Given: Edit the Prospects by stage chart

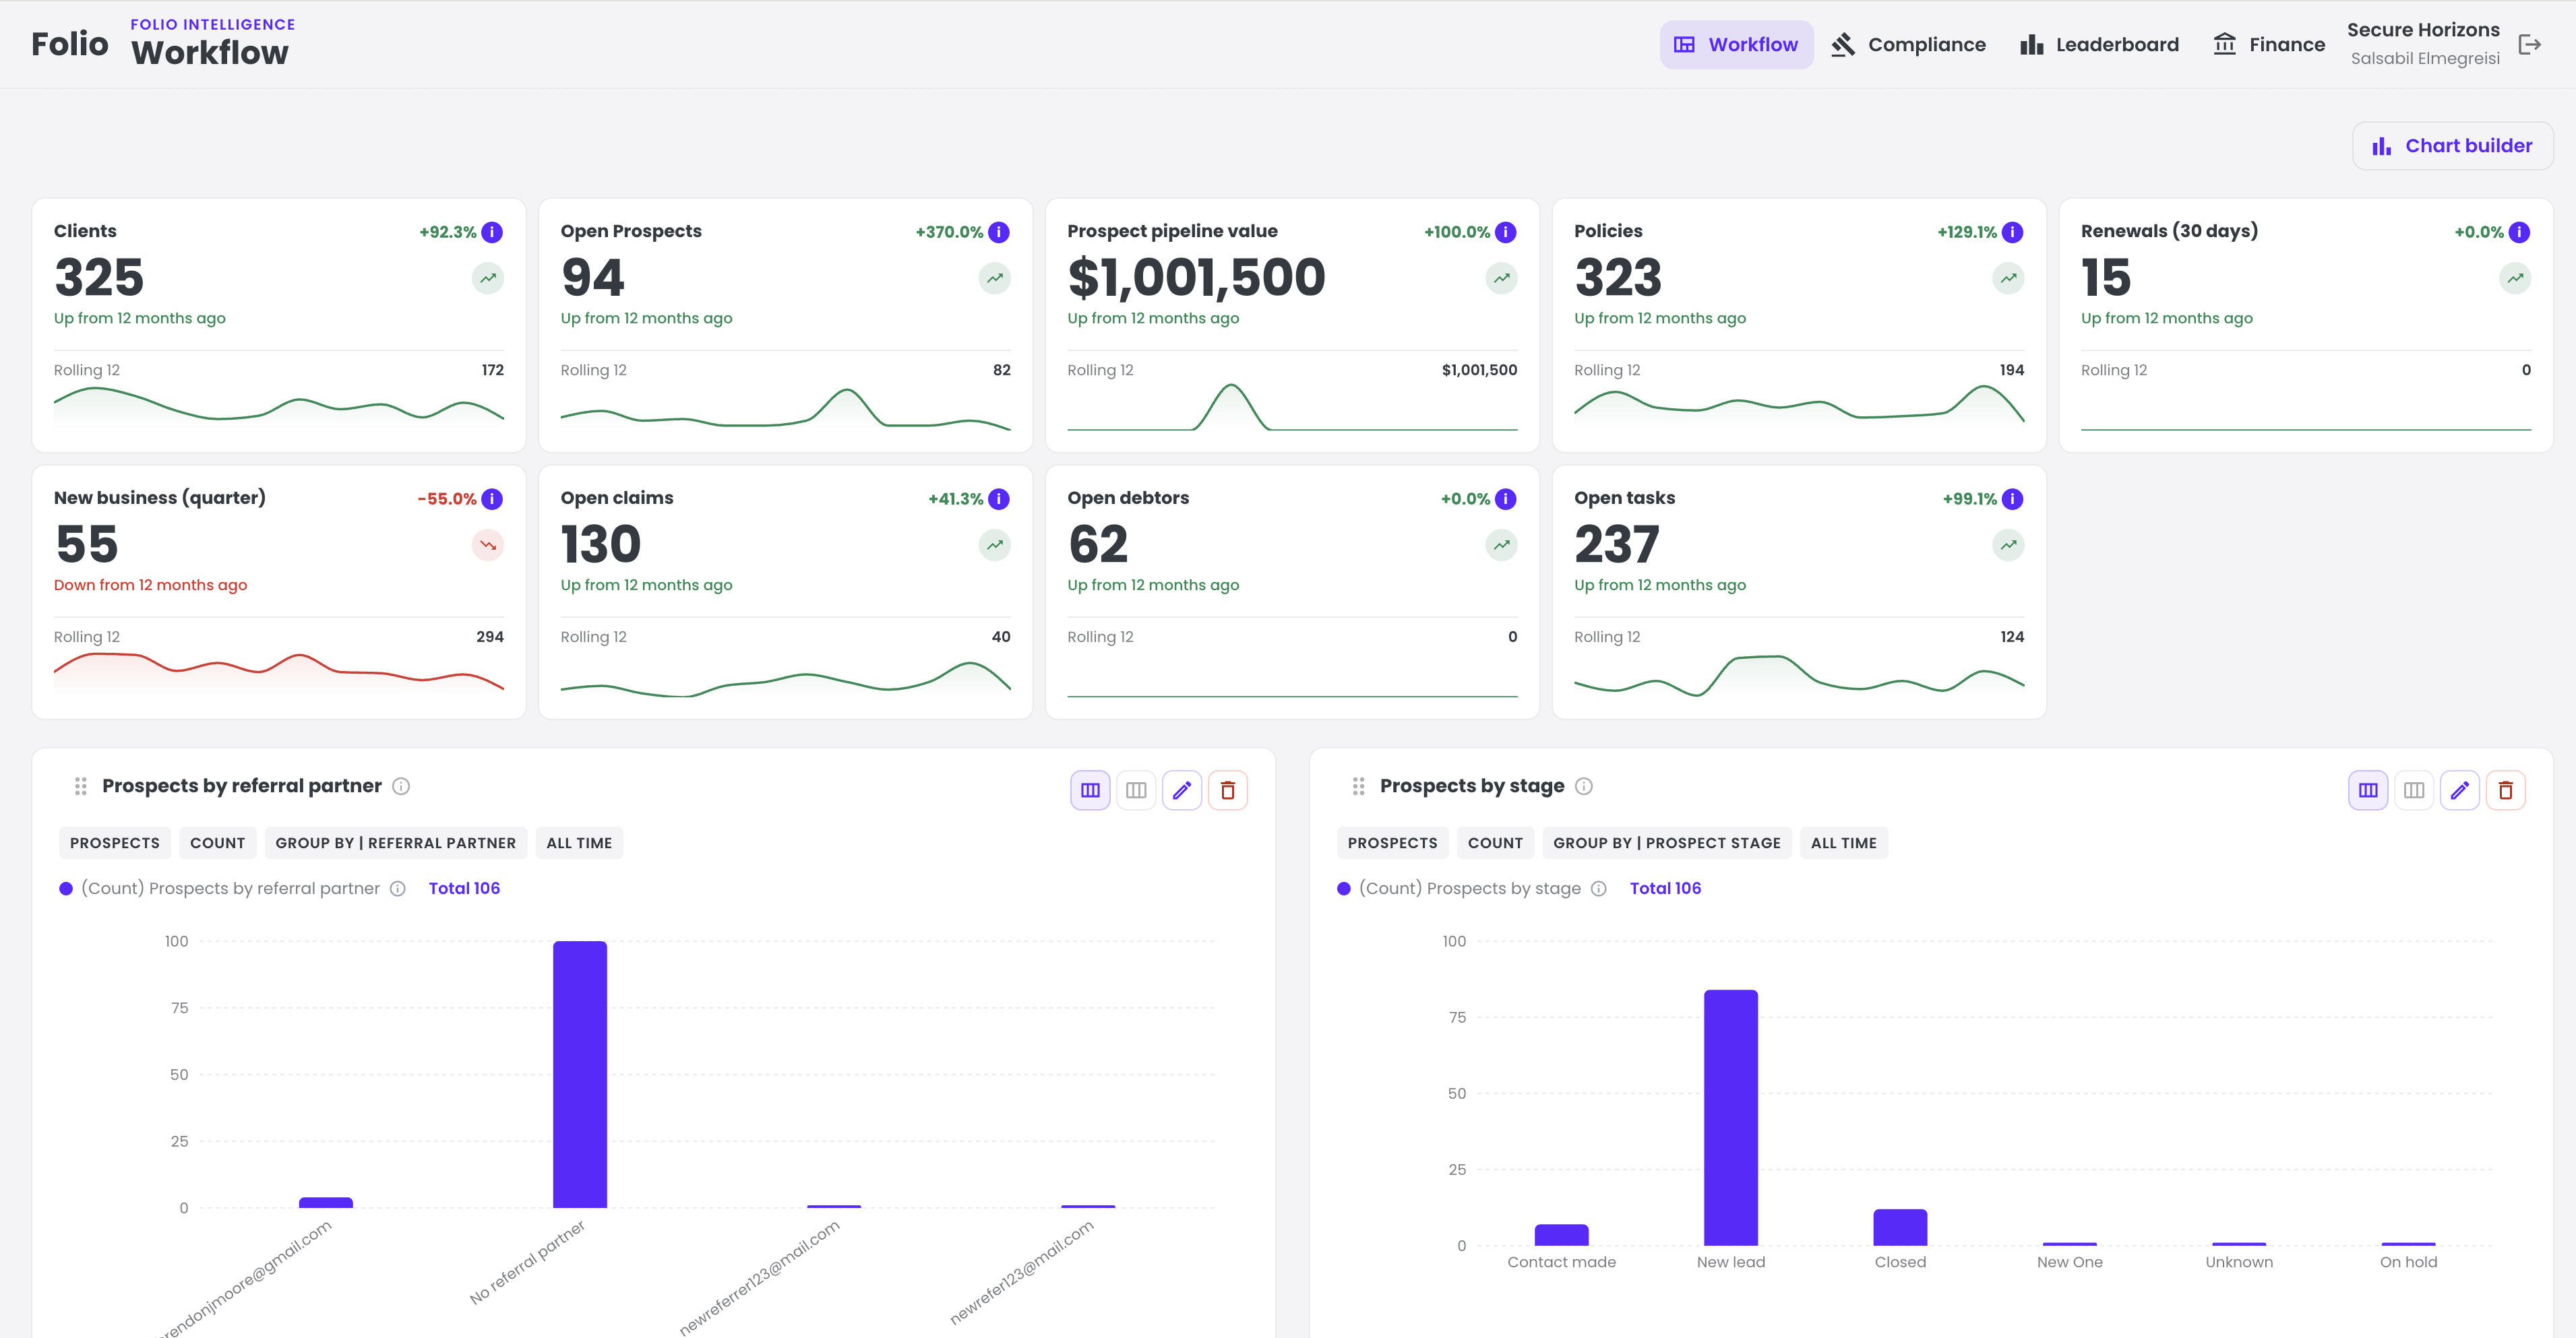Looking at the screenshot, I should tap(2460, 790).
